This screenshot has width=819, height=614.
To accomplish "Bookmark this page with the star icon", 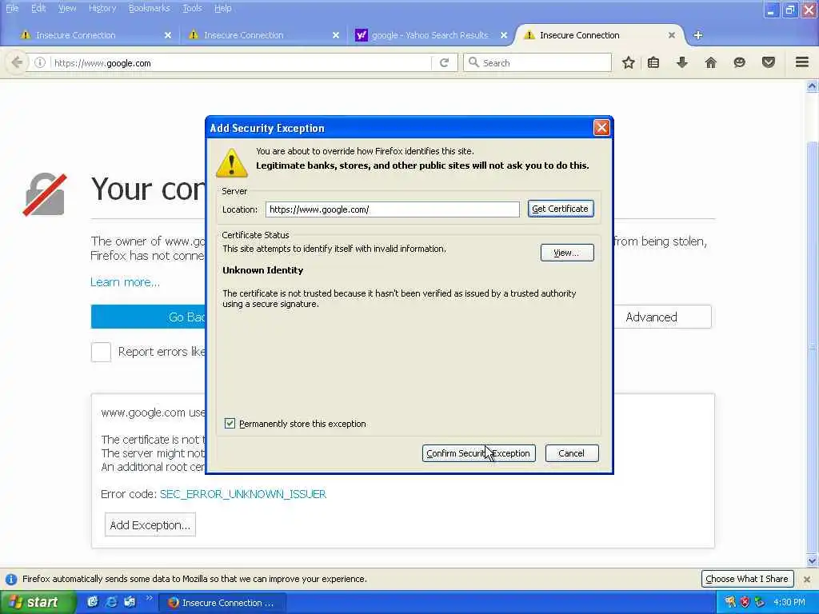I will [x=629, y=62].
